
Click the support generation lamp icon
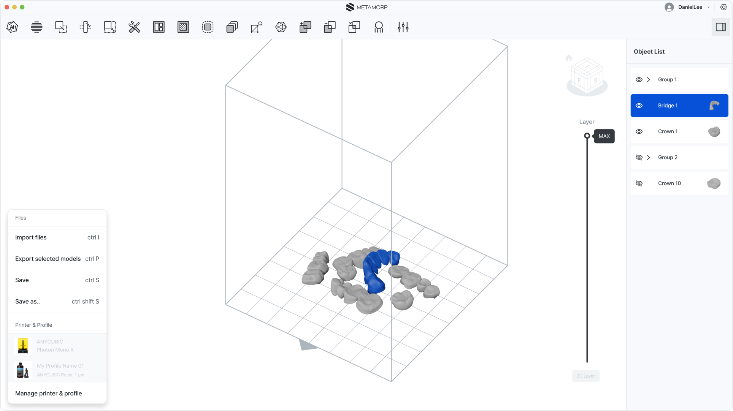click(x=379, y=27)
